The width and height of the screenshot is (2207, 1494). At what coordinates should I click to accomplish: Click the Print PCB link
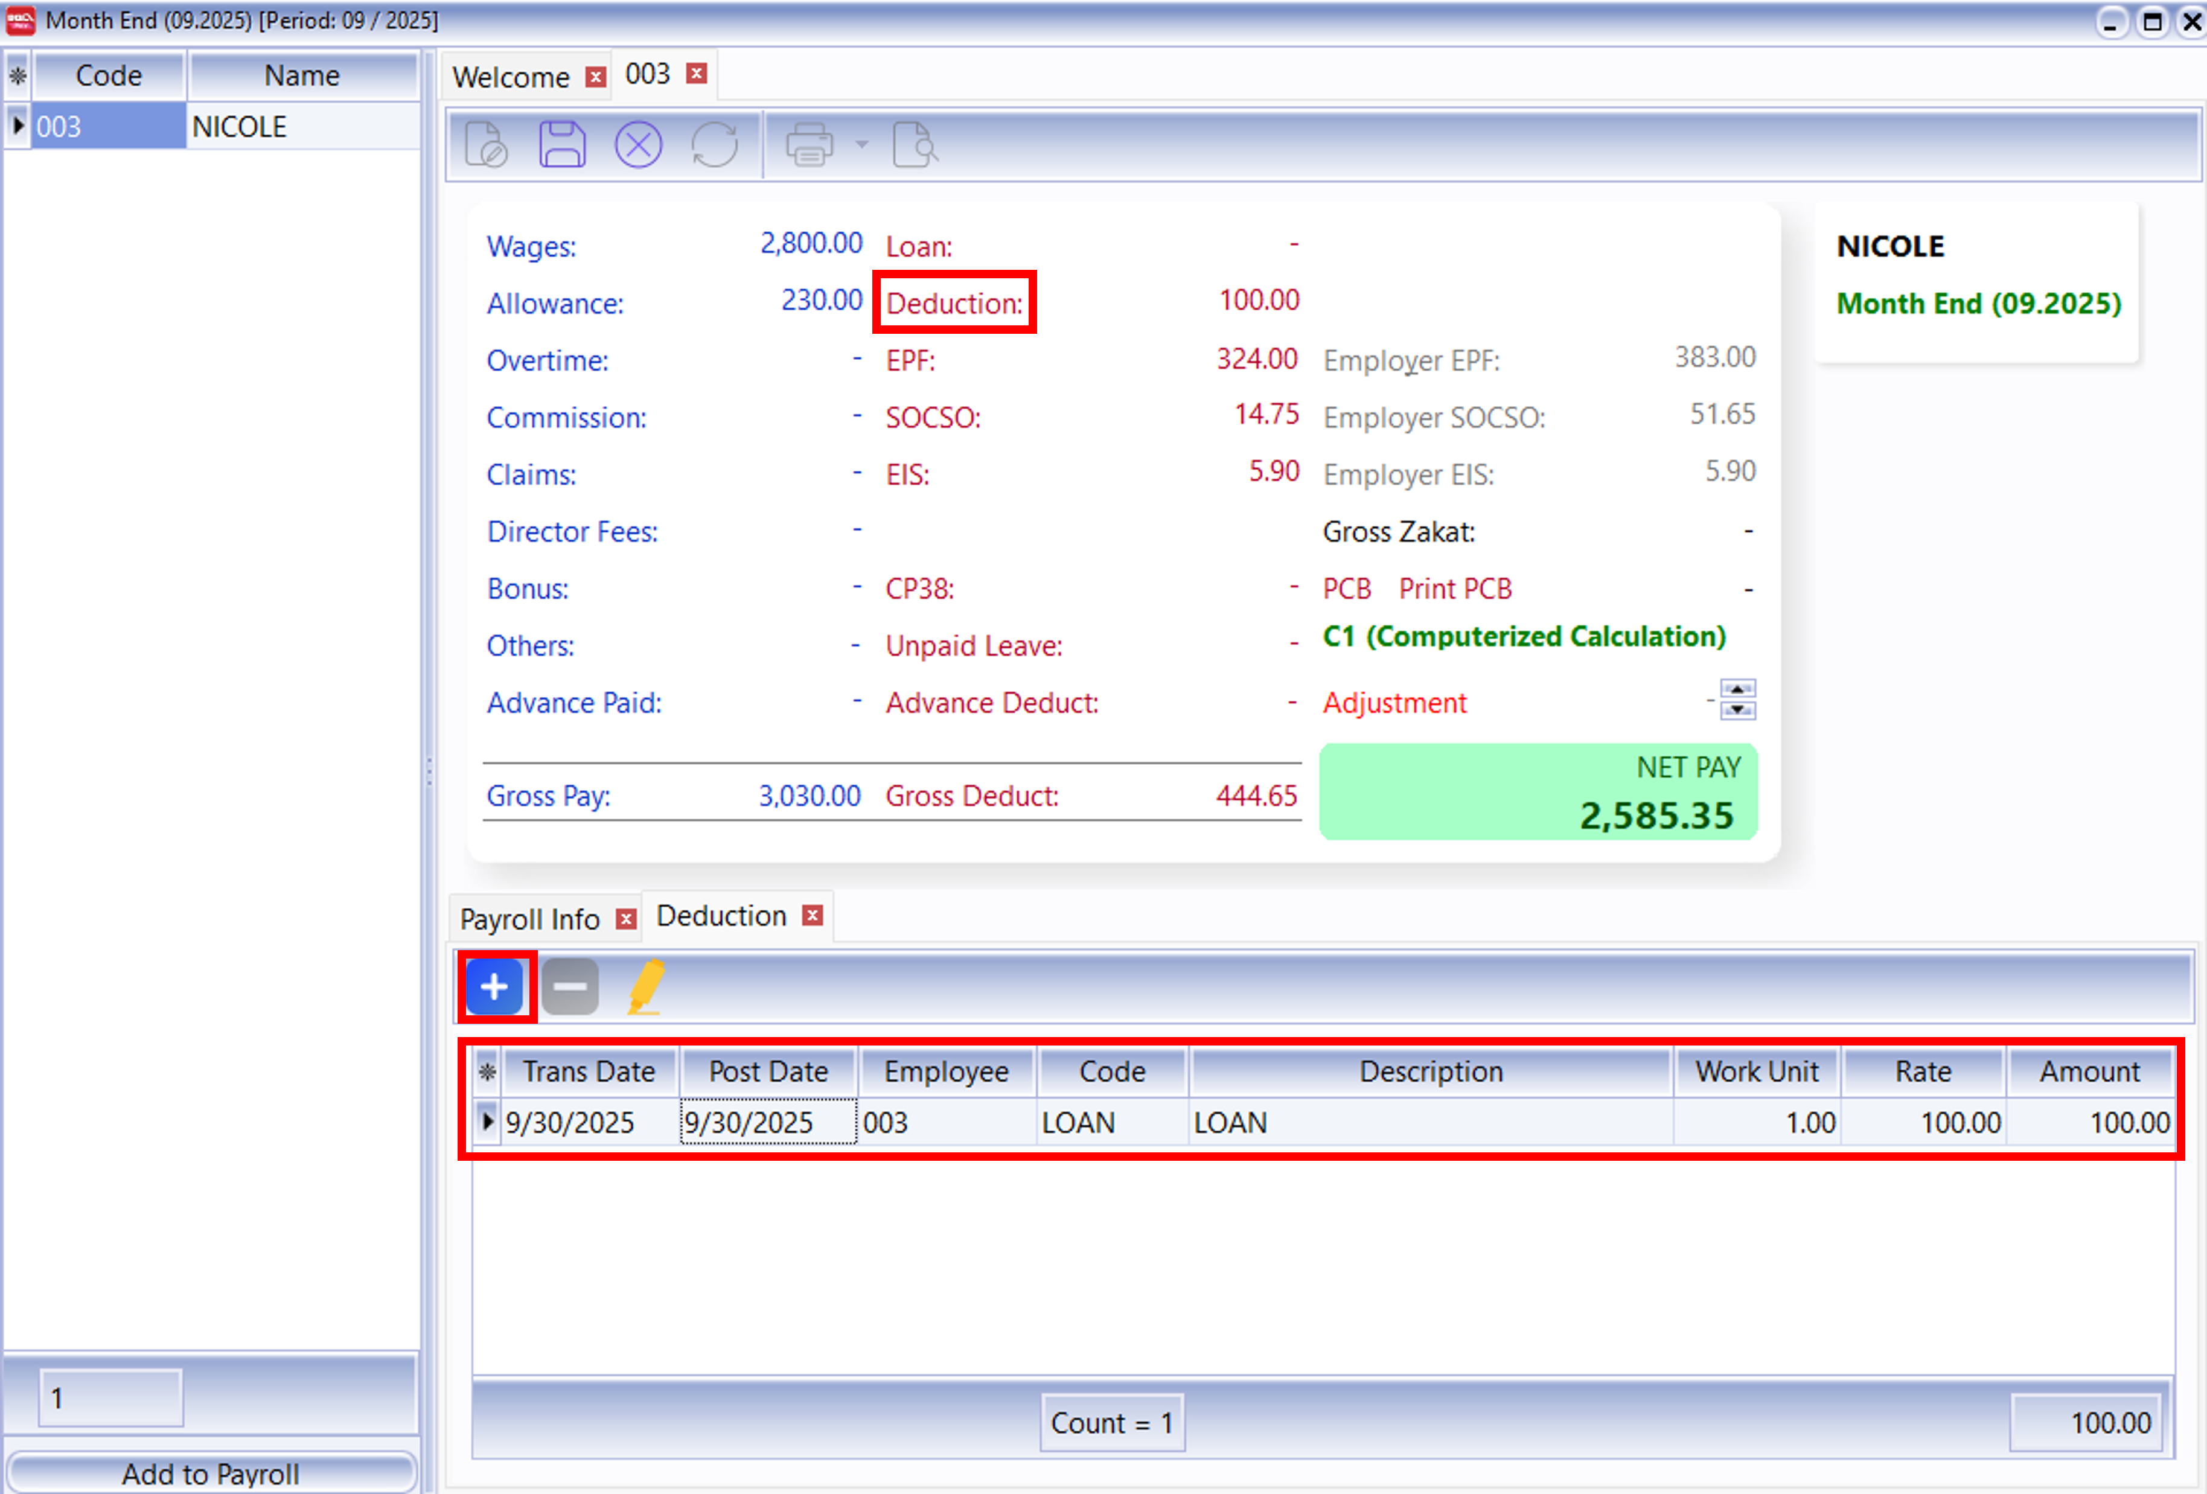(1455, 589)
